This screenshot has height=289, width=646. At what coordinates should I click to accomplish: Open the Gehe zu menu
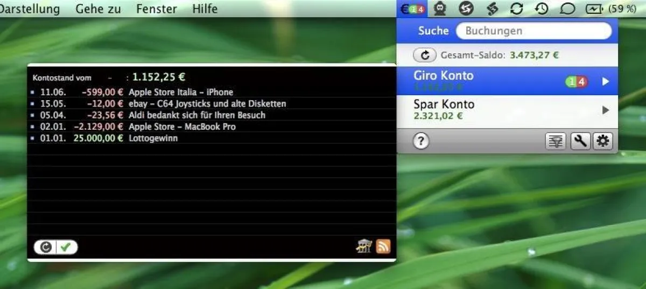[98, 9]
